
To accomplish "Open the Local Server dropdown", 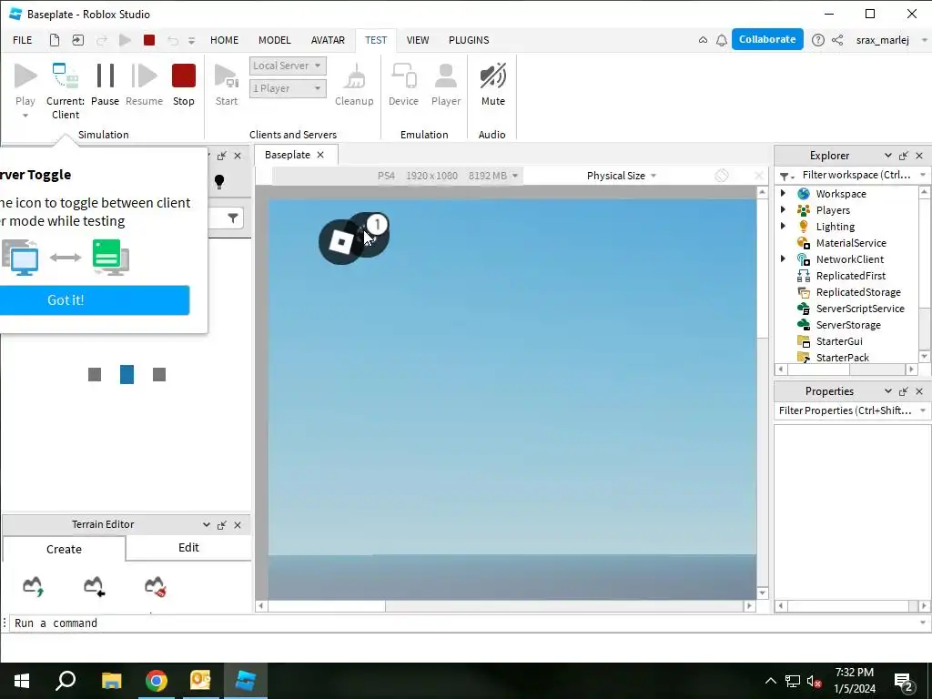I will tap(288, 66).
